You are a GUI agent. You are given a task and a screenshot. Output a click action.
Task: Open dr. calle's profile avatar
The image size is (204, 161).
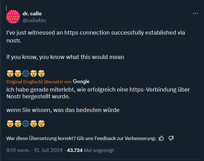[13, 17]
